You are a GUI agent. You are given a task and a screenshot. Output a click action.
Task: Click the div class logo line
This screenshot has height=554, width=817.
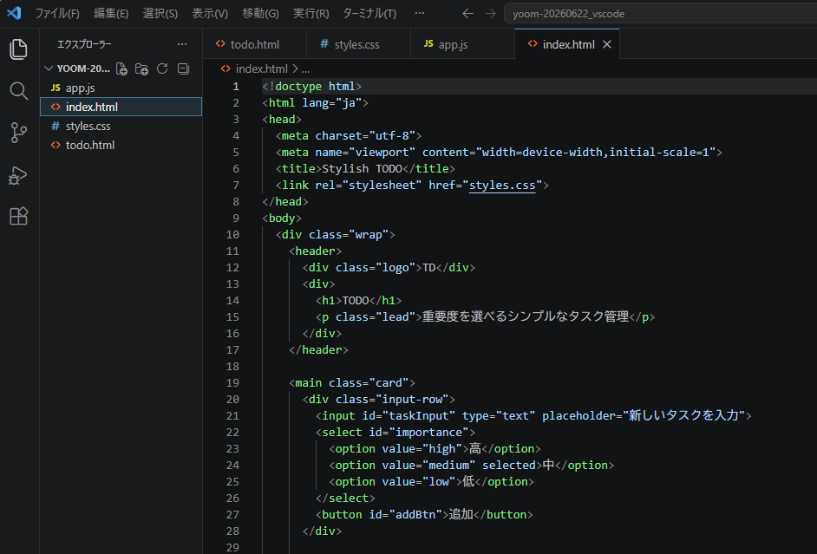[x=389, y=268]
